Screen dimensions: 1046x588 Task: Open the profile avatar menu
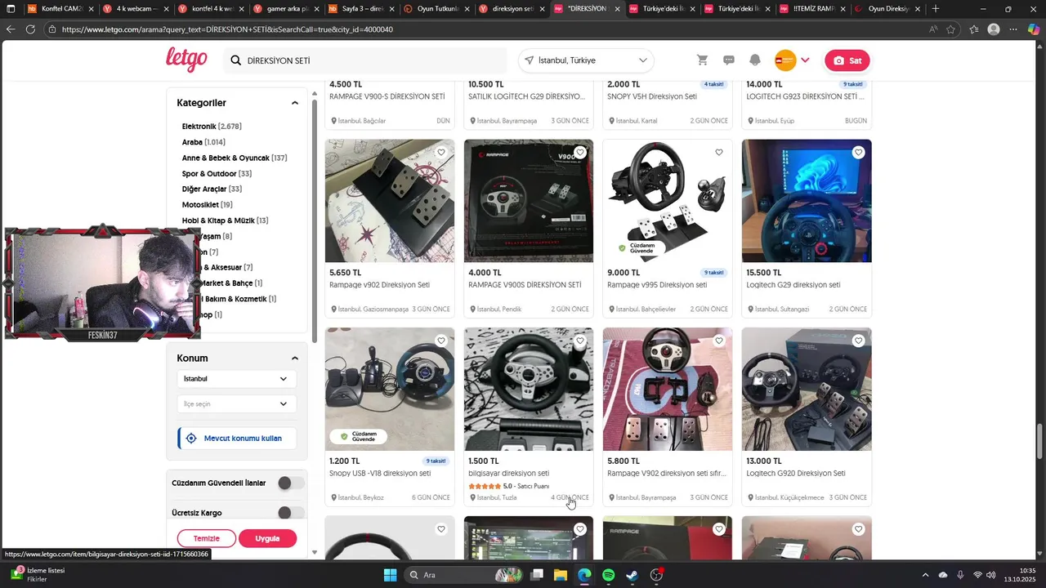[x=784, y=60]
